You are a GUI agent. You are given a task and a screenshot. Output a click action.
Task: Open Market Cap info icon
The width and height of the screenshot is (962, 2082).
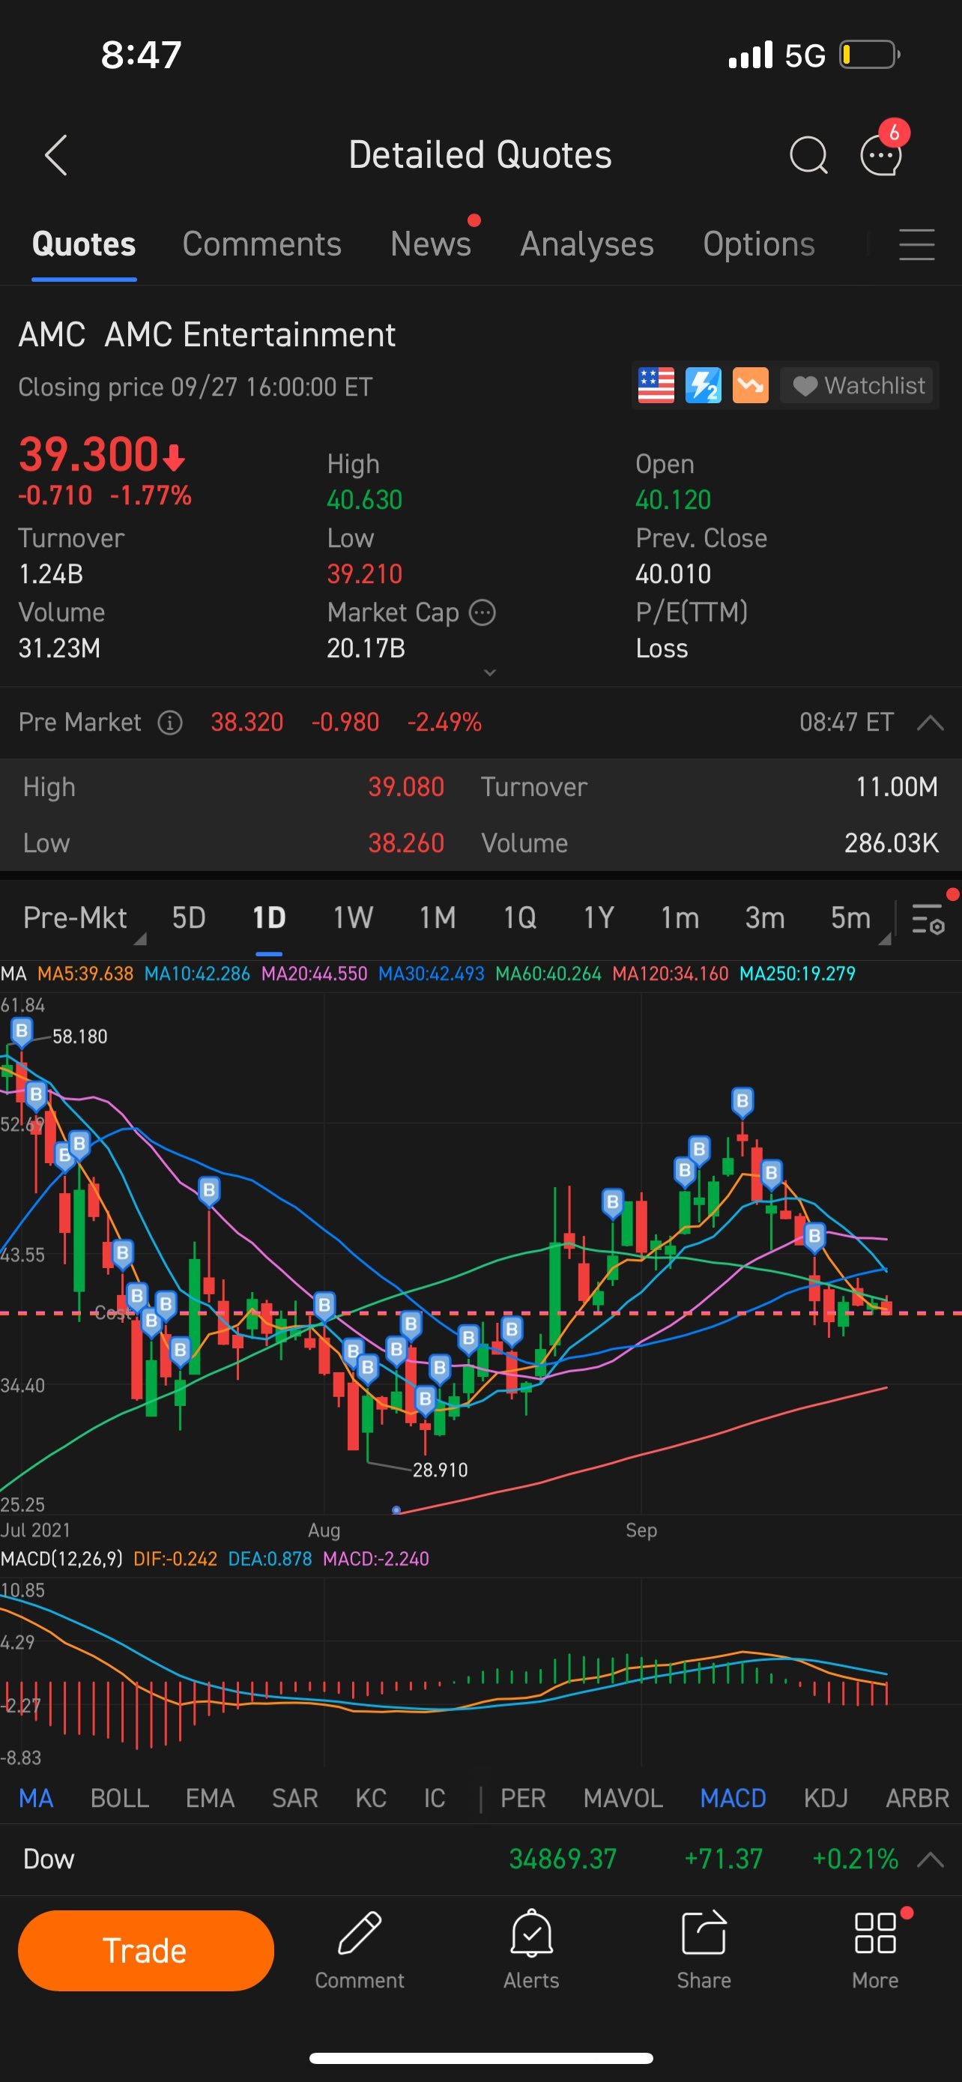pos(482,612)
